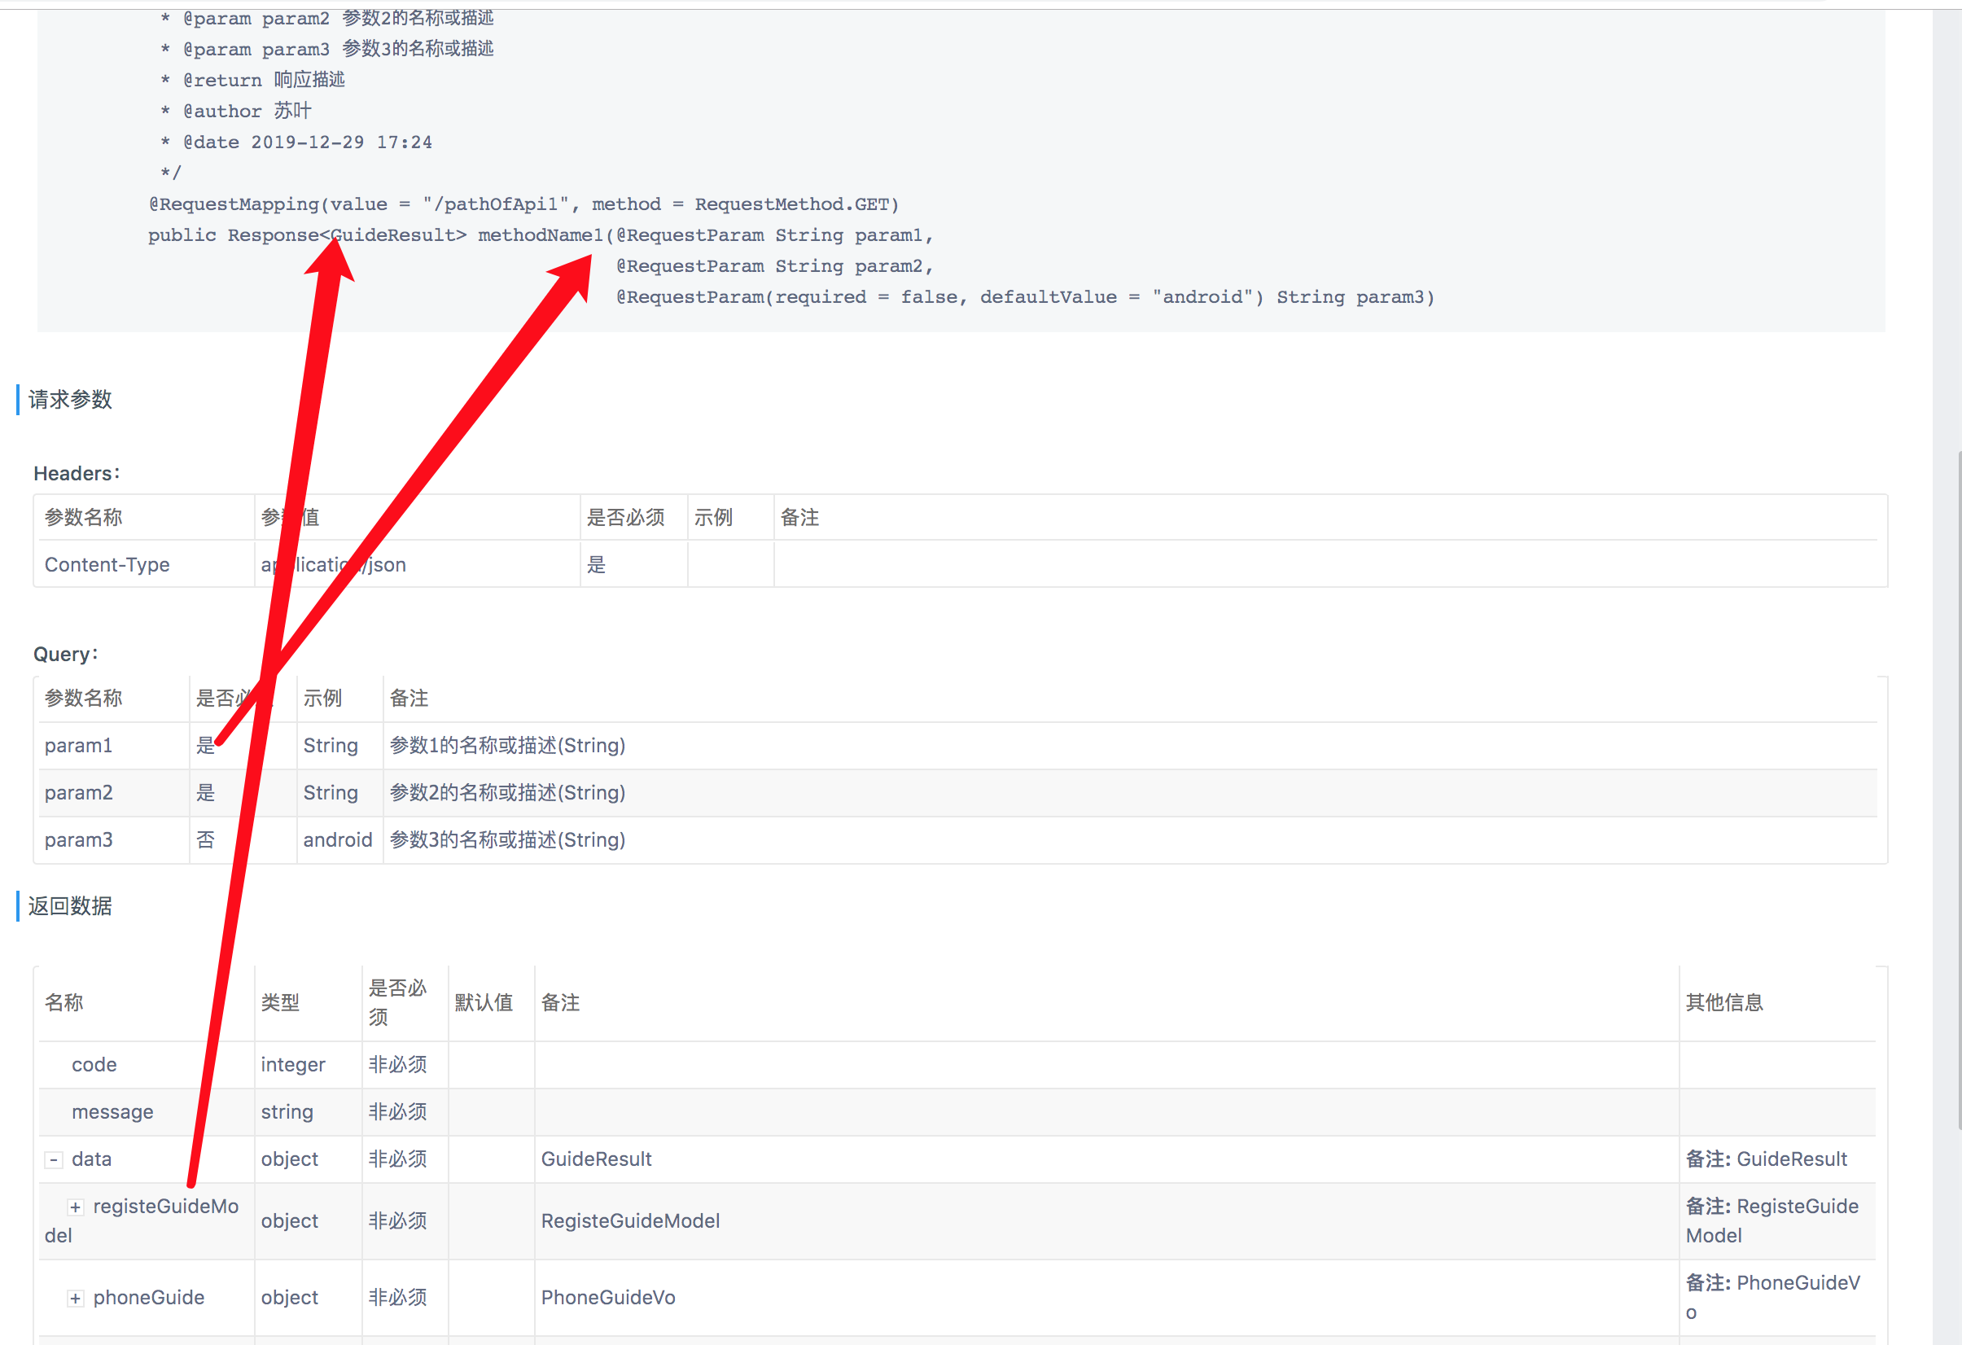The width and height of the screenshot is (1962, 1345).
Task: Click the @date 2019-12-29 17:24 comment line
Action: tap(297, 142)
